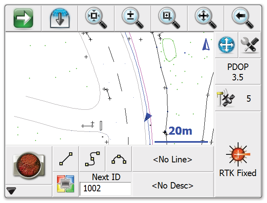Expand the black triangle below fingerprint button
Image resolution: width=267 pixels, height=203 pixels.
click(x=11, y=191)
